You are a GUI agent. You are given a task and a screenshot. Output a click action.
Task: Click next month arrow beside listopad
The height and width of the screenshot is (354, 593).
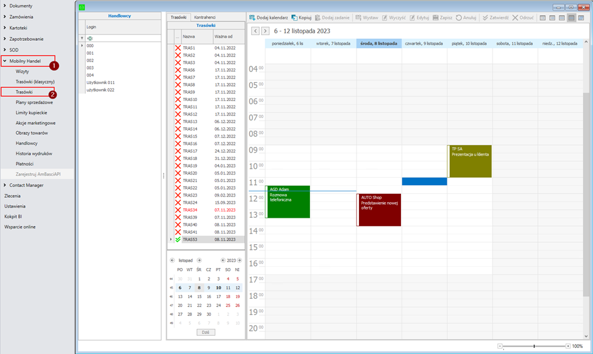[199, 260]
